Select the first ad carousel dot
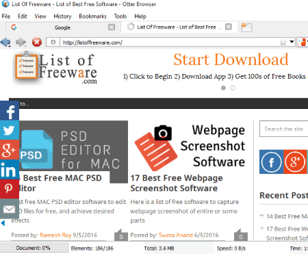Viewport: 308px width, 254px height. (x=223, y=88)
